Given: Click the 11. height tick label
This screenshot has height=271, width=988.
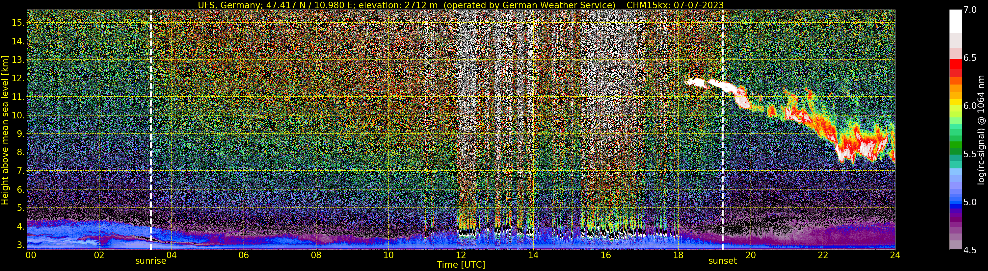Looking at the screenshot, I should 18,97.
